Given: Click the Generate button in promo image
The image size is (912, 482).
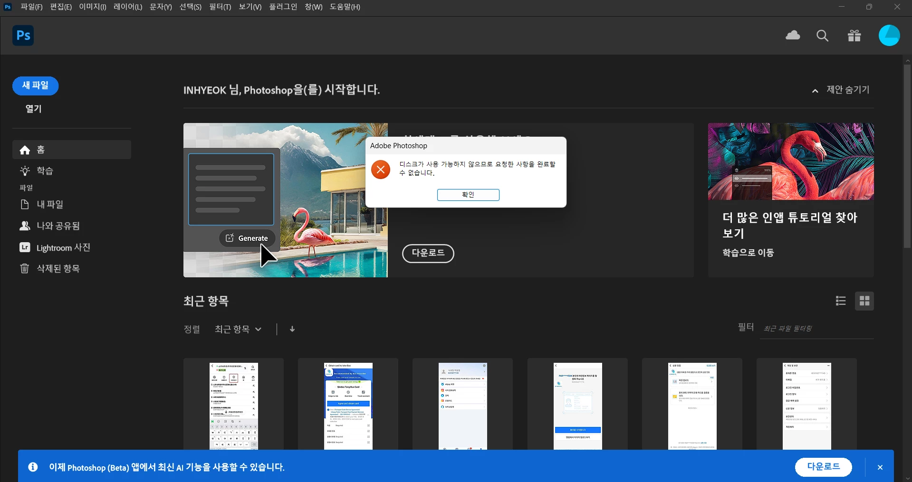Looking at the screenshot, I should point(247,238).
